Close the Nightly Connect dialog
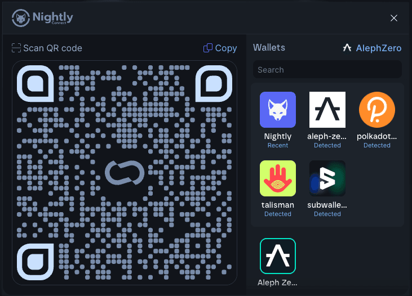Viewport: 412px width, 296px height. (x=393, y=18)
